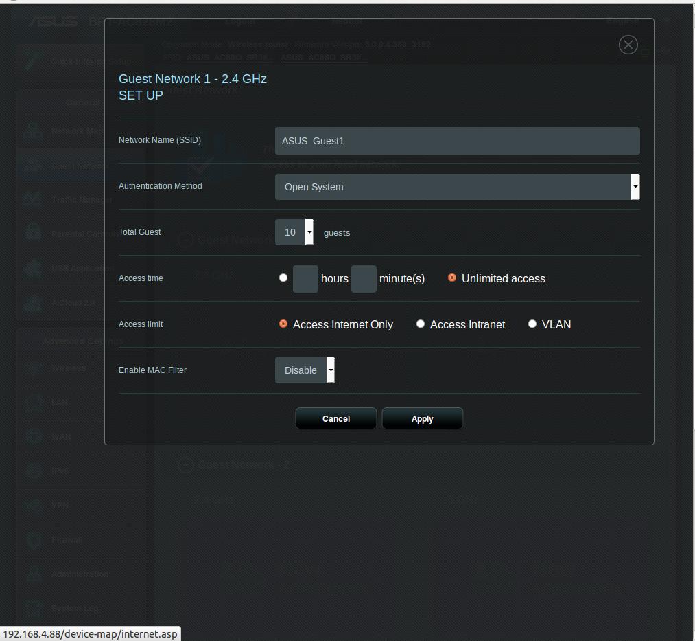This screenshot has height=641, width=695.
Task: Focus the hours input box
Action: tap(305, 279)
